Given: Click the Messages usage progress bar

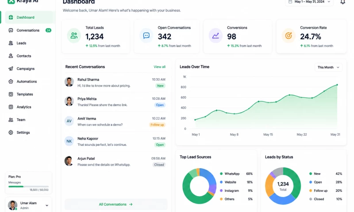Looking at the screenshot, I should (28, 186).
